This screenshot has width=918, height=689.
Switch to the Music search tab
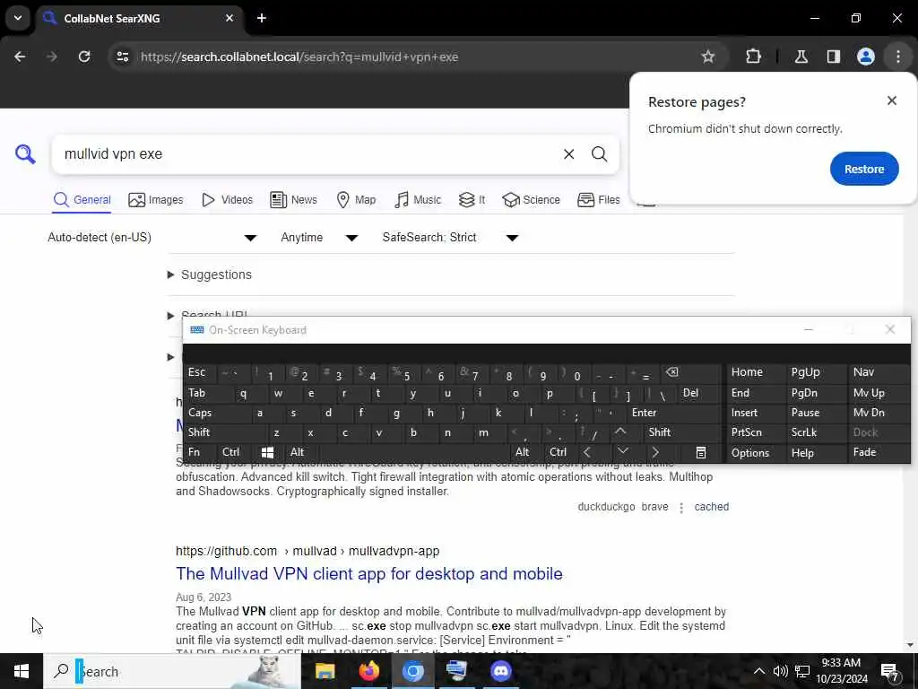pos(418,200)
